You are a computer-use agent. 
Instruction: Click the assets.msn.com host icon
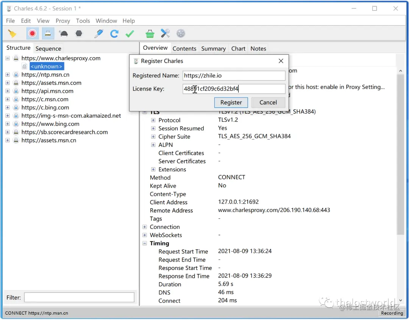pos(16,83)
